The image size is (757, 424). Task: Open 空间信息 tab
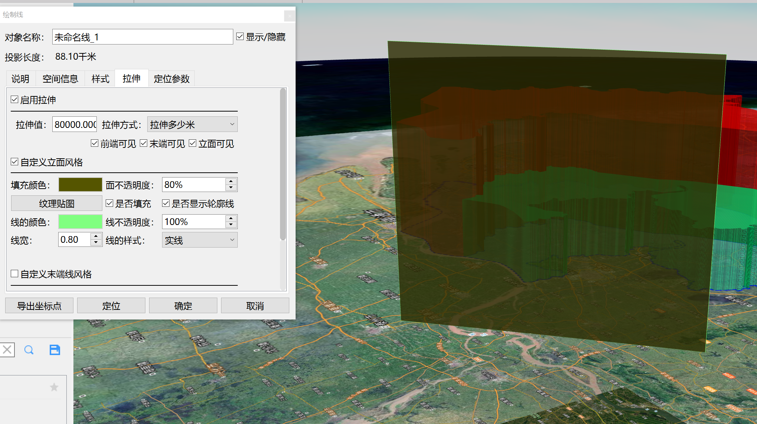coord(60,79)
